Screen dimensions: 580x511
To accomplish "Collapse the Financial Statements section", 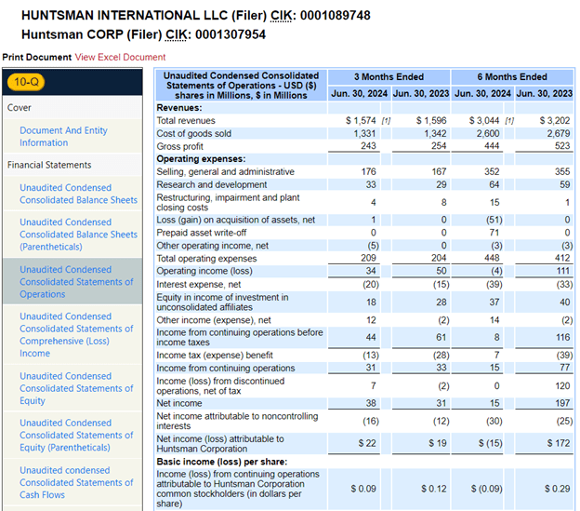I will tap(49, 165).
